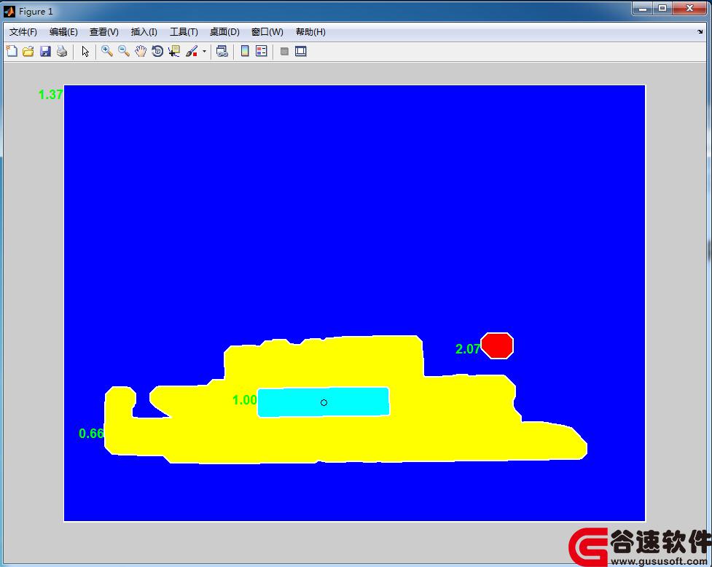This screenshot has height=567, width=712.
Task: Click the Show Plot Tools icon
Action: [x=300, y=51]
